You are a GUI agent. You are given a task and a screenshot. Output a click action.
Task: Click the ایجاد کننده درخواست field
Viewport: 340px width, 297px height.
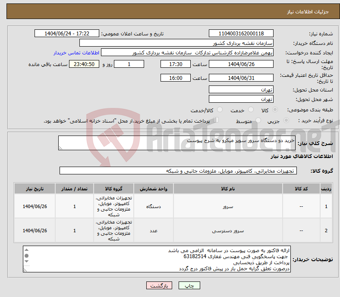click(x=187, y=53)
